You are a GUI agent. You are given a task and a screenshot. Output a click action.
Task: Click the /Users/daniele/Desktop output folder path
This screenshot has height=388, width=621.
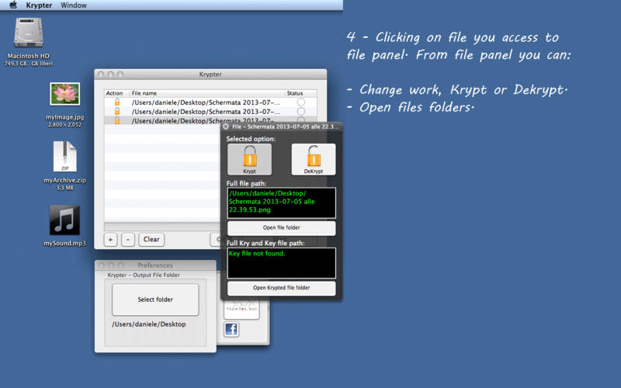(149, 324)
